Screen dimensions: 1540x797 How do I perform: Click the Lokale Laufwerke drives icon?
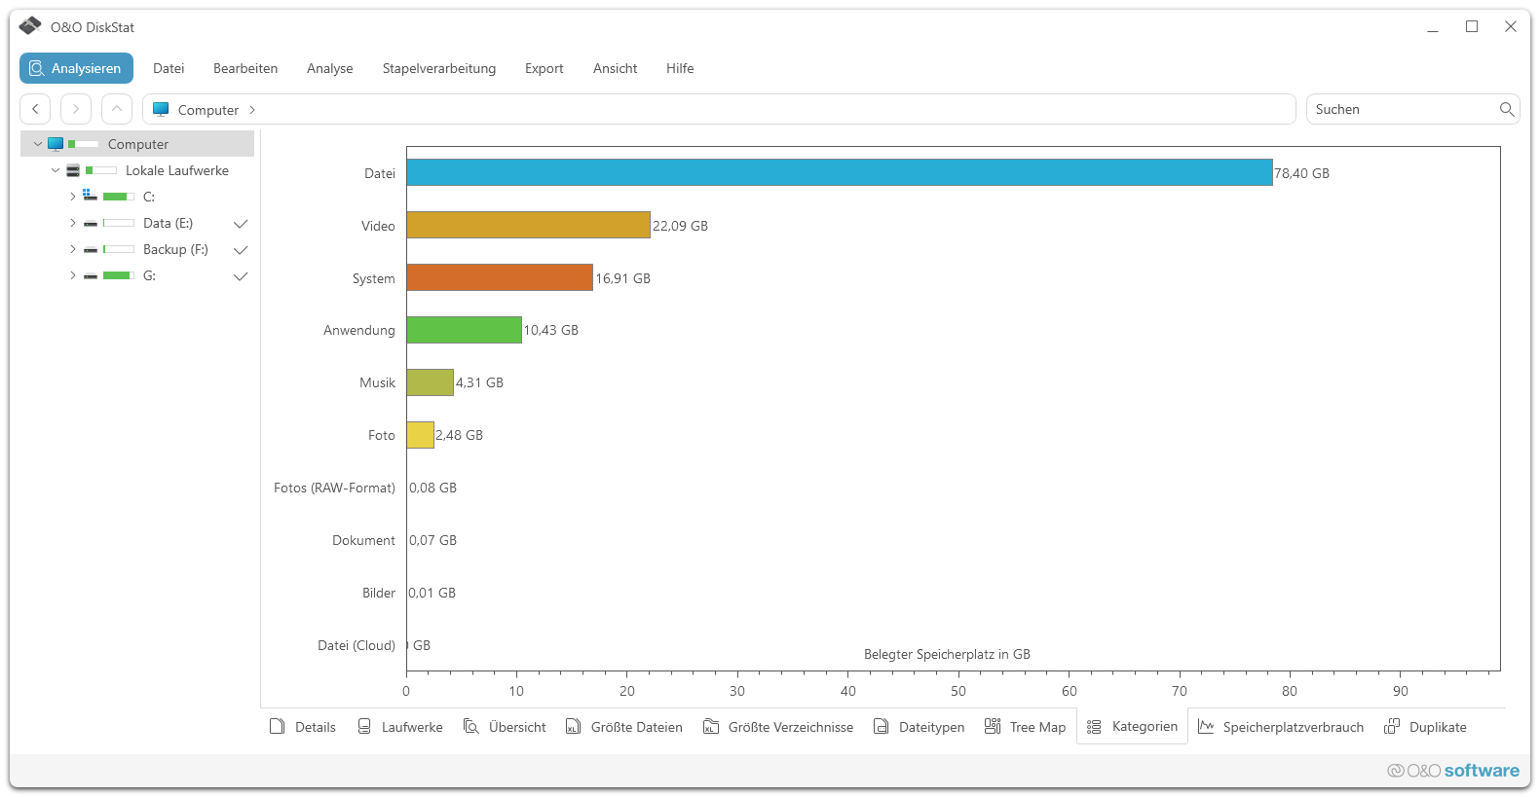pos(73,170)
